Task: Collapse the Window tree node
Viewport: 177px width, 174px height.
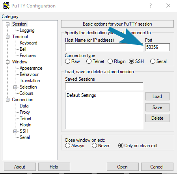Action: [8, 62]
